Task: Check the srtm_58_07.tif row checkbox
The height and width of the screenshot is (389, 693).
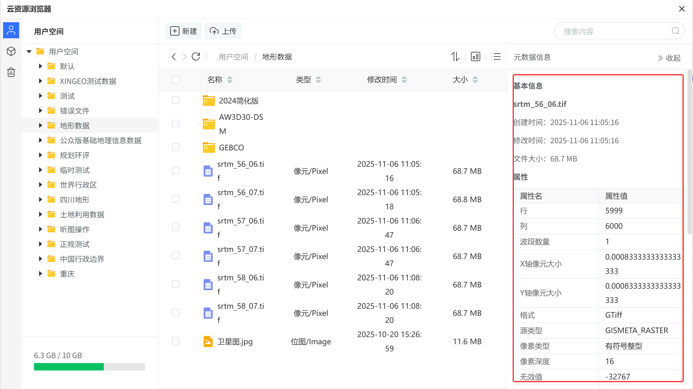Action: pos(176,312)
